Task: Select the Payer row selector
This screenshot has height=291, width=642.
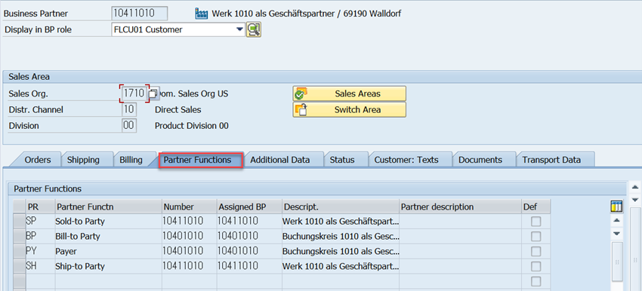Action: coord(20,251)
